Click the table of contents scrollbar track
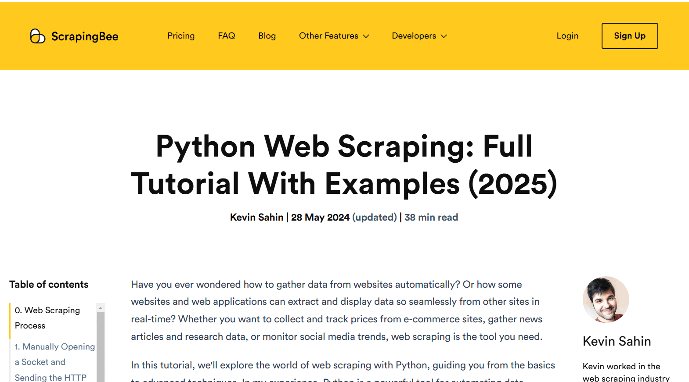 click(101, 346)
